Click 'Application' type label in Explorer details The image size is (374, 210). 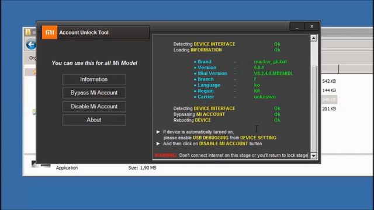pyautogui.click(x=67, y=168)
